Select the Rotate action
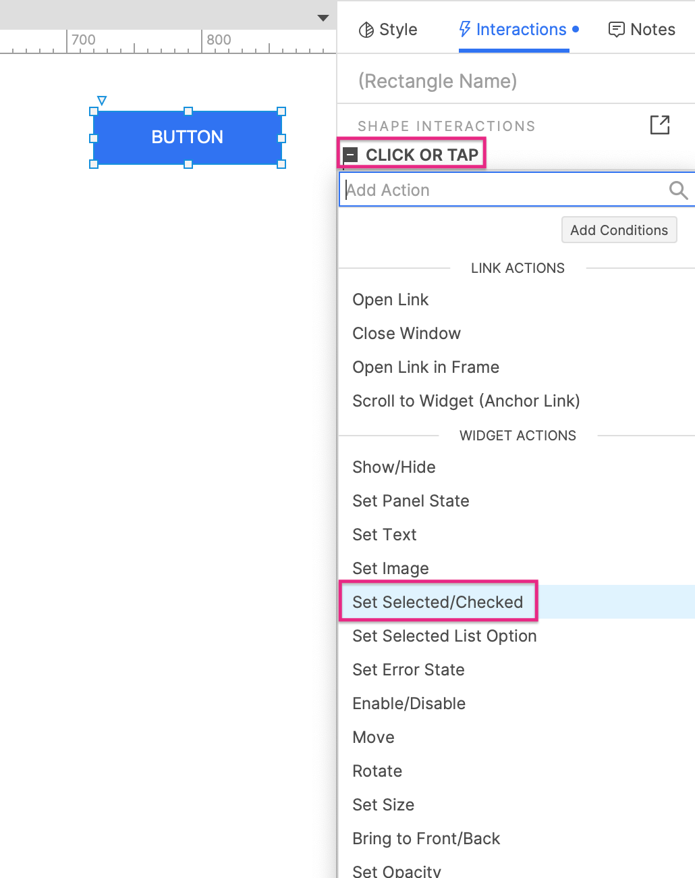695x878 pixels. tap(377, 771)
